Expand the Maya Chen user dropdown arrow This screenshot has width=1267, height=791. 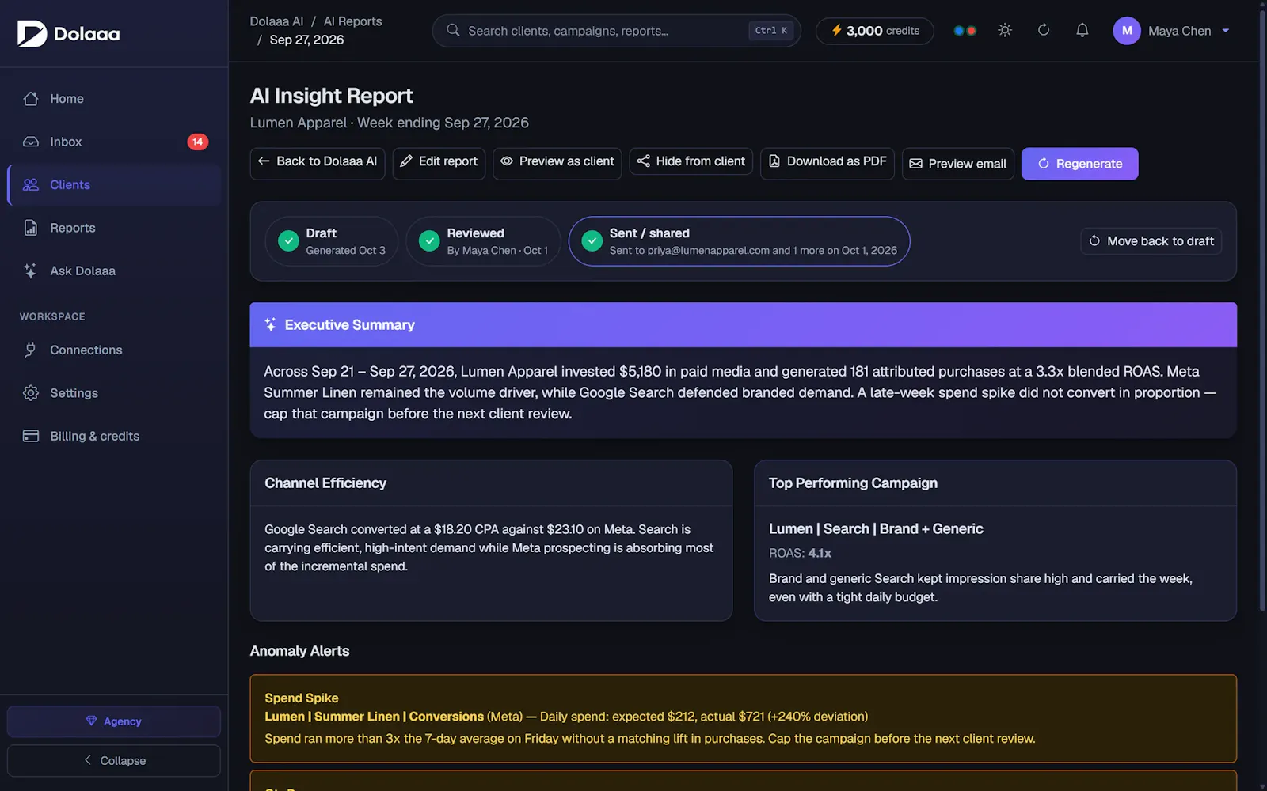tap(1226, 31)
